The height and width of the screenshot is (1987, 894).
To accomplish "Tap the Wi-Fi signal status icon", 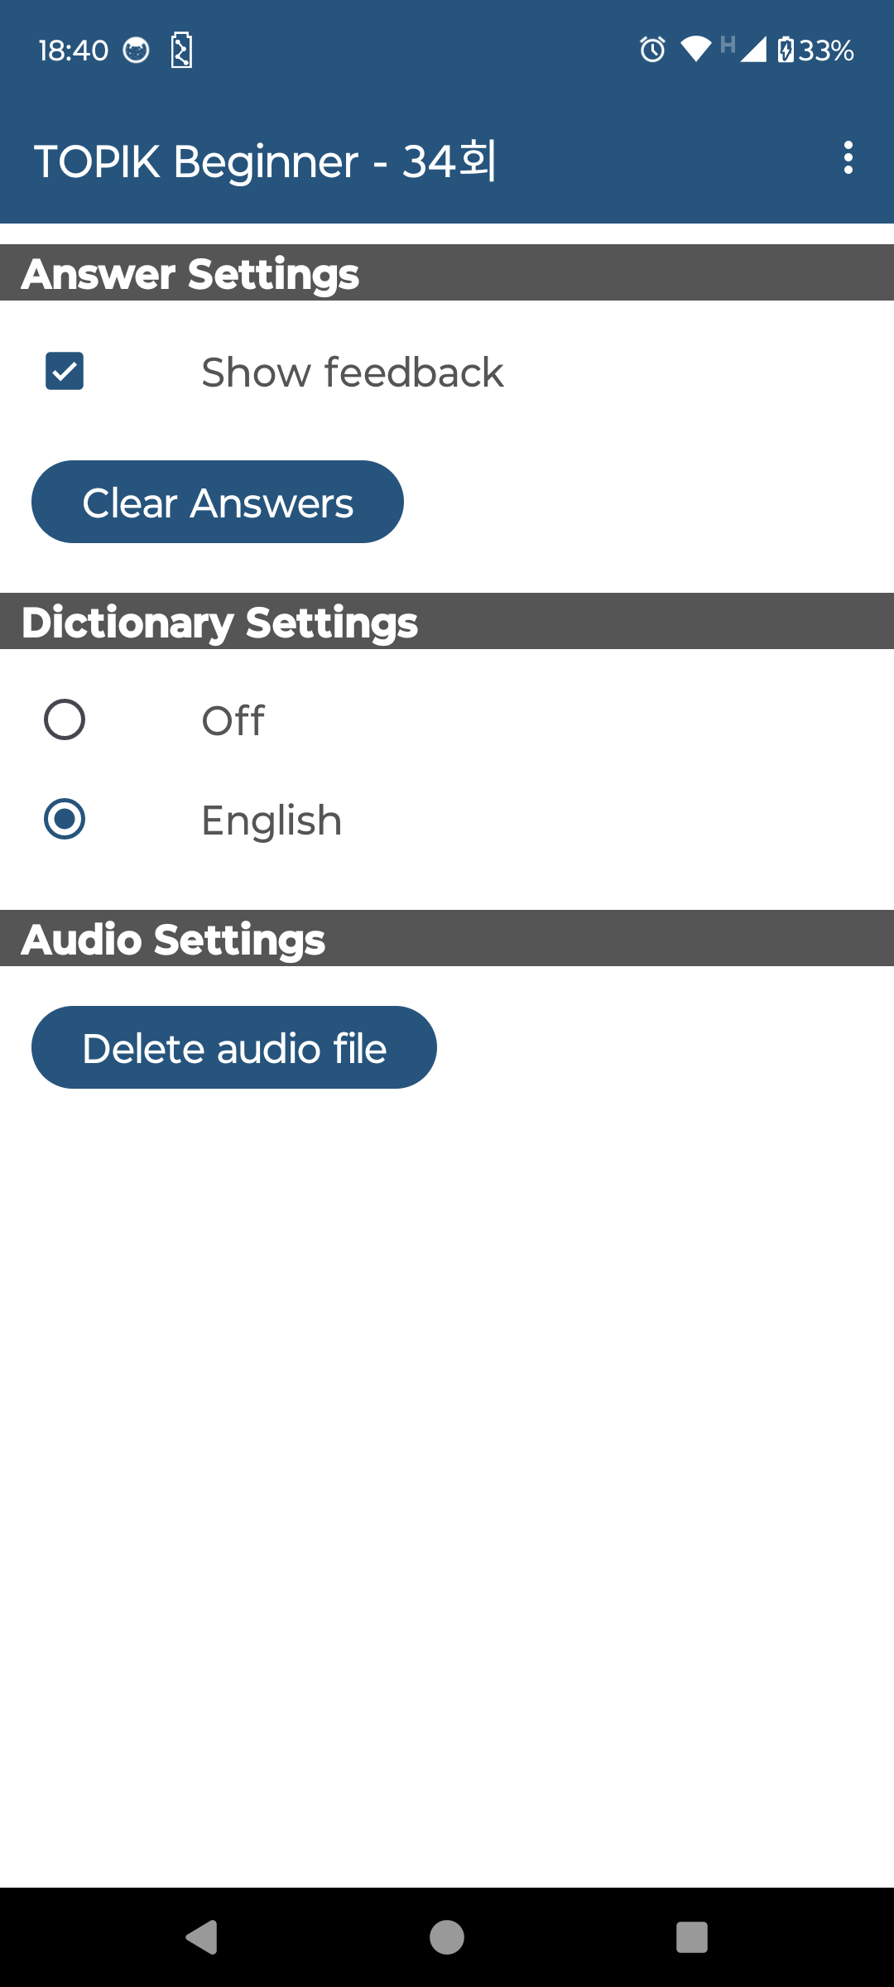I will (695, 50).
